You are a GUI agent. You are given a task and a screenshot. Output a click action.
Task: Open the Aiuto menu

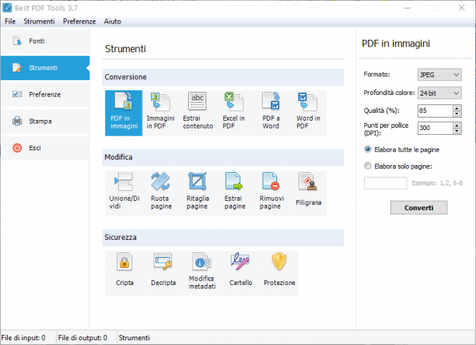click(112, 21)
